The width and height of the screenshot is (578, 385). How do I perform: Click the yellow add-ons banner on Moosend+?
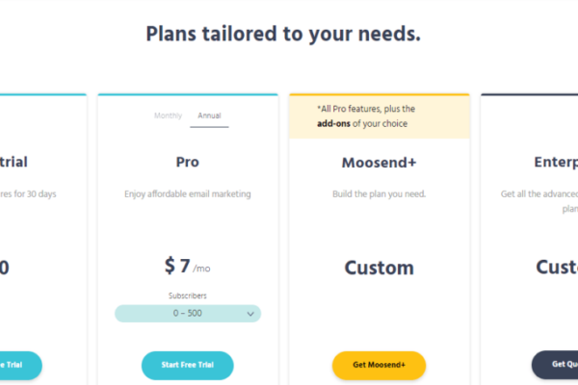tap(380, 117)
